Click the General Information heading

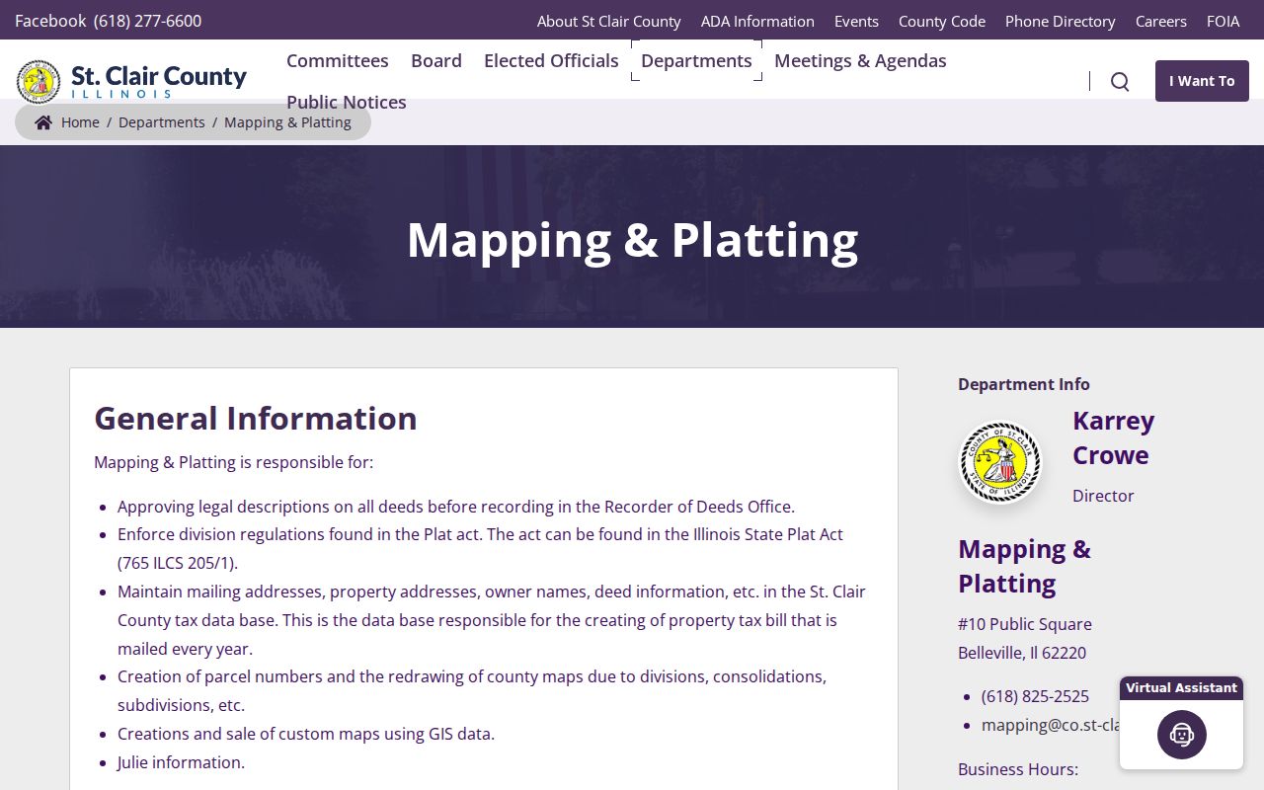tap(256, 418)
